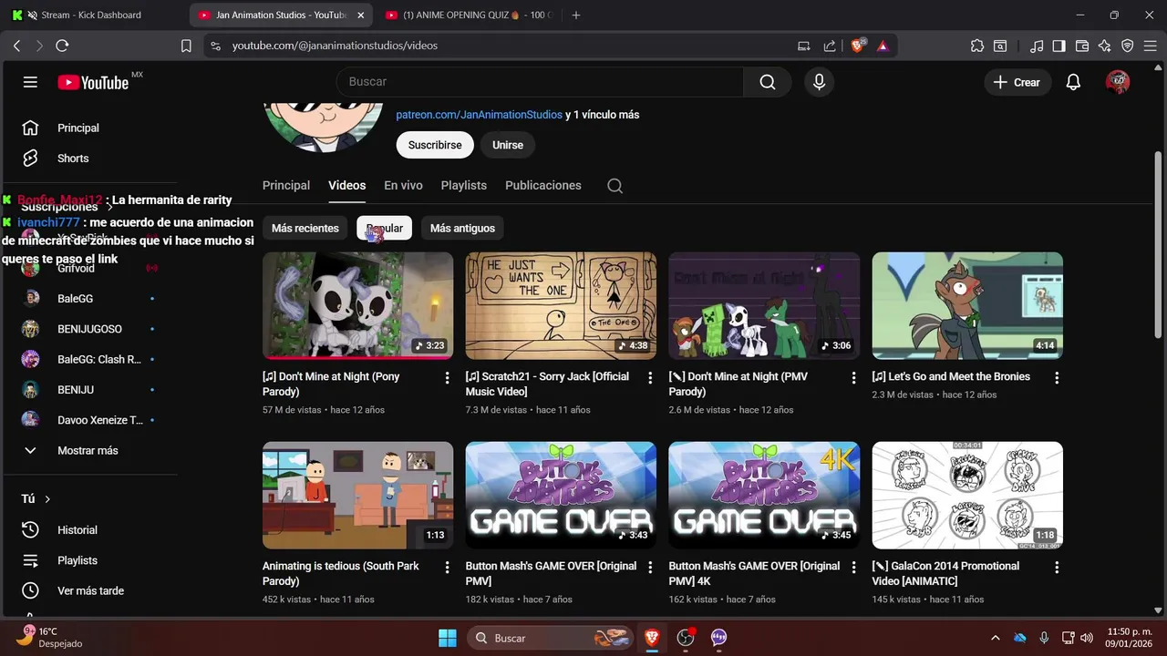The width and height of the screenshot is (1167, 656).
Task: Open the purple chat app in taskbar
Action: tap(719, 638)
